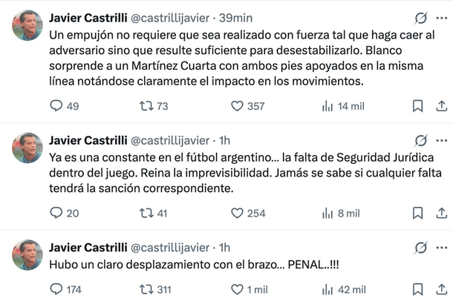Reply to the PENAL tweet
The width and height of the screenshot is (453, 304).
click(x=56, y=289)
